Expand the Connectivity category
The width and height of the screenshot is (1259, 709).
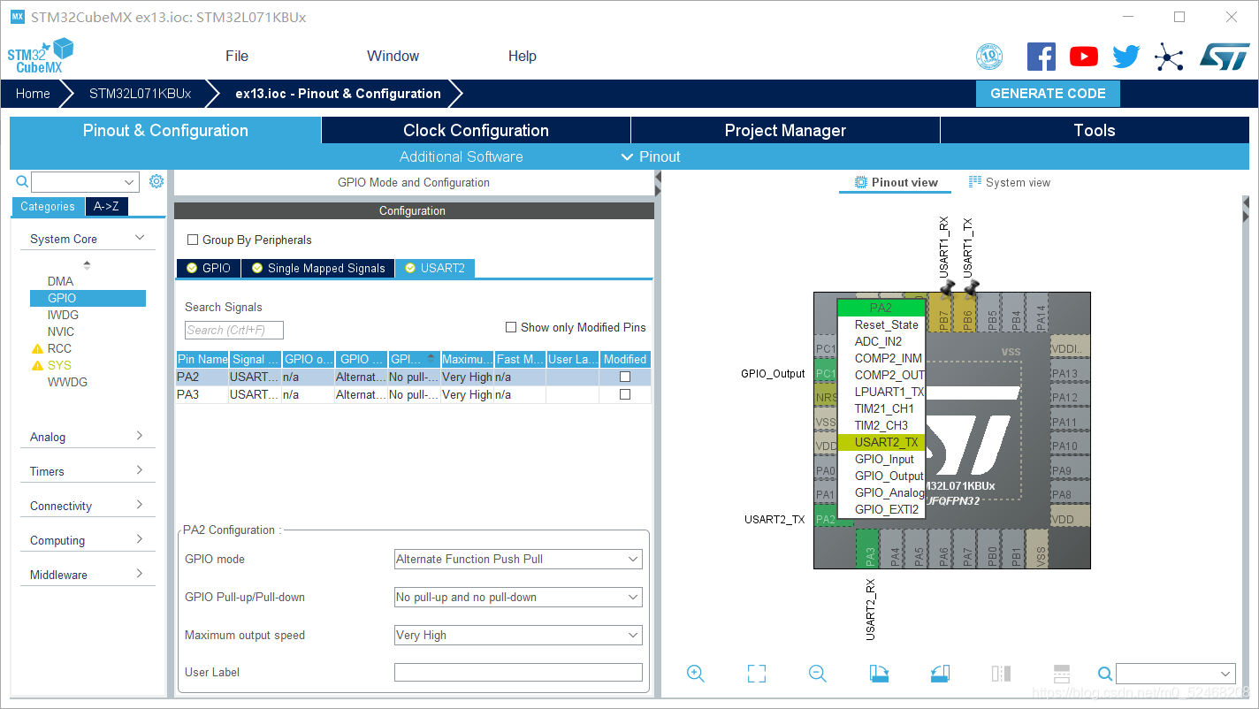click(x=140, y=505)
